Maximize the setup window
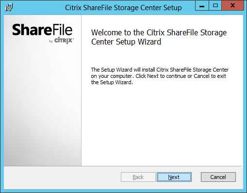247x193 pixels. click(x=215, y=6)
